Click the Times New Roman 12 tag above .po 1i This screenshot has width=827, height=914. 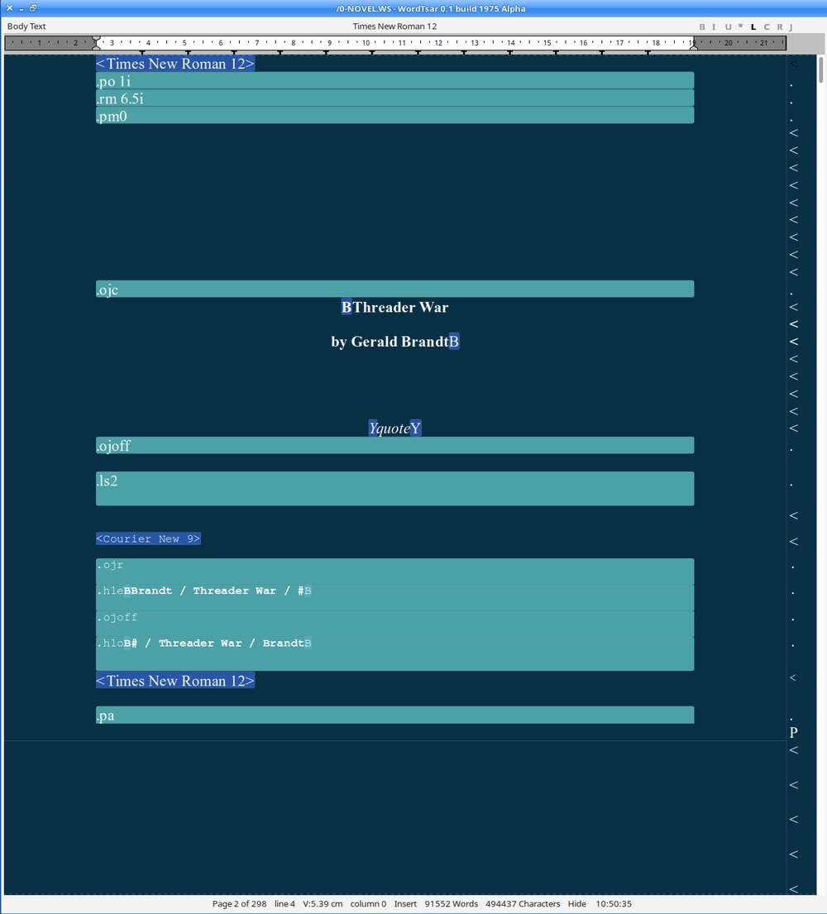tap(174, 64)
